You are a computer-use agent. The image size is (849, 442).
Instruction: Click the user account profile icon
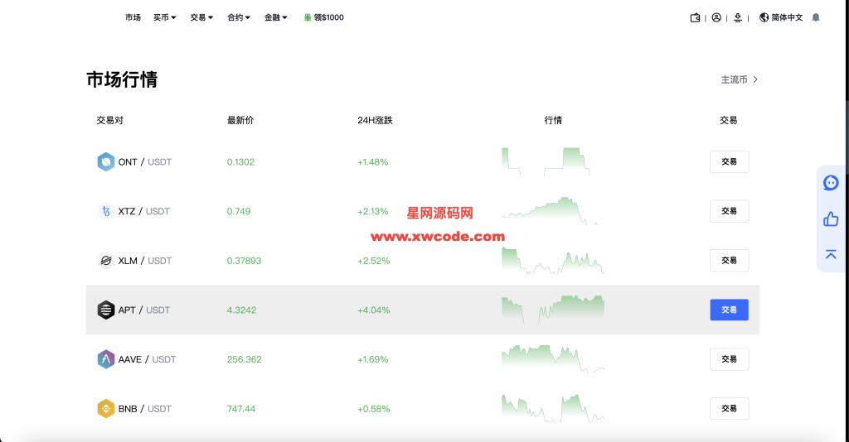coord(716,17)
